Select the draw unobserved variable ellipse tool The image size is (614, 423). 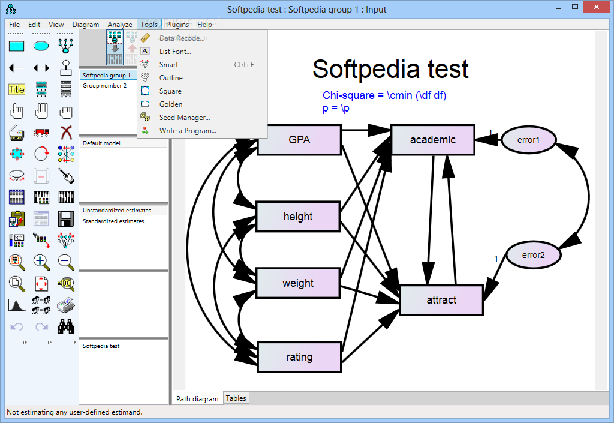(x=41, y=46)
